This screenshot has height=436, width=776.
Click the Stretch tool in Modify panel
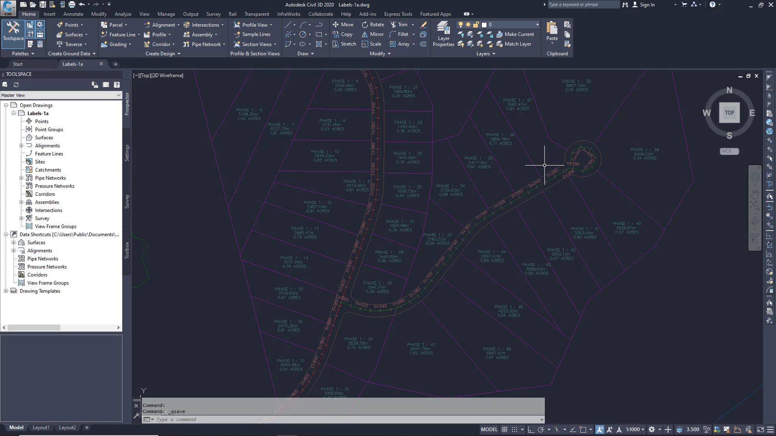344,44
